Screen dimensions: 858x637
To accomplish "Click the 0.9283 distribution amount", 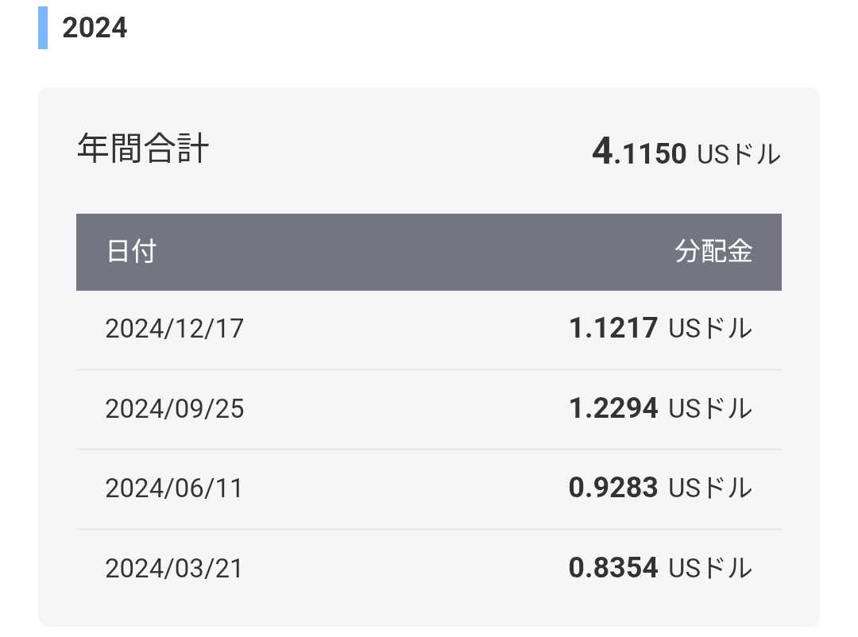I will [613, 488].
